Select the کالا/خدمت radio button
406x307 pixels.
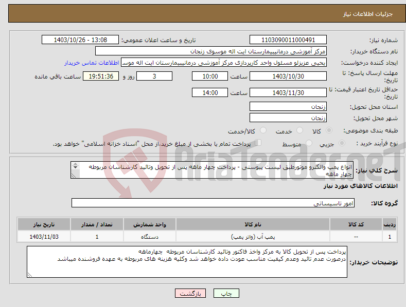point(263,130)
